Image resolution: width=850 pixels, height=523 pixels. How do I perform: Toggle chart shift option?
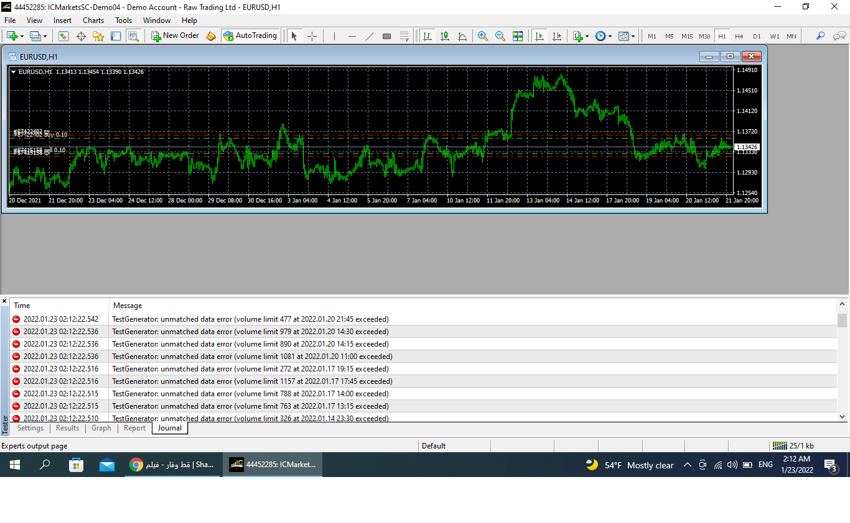point(557,36)
